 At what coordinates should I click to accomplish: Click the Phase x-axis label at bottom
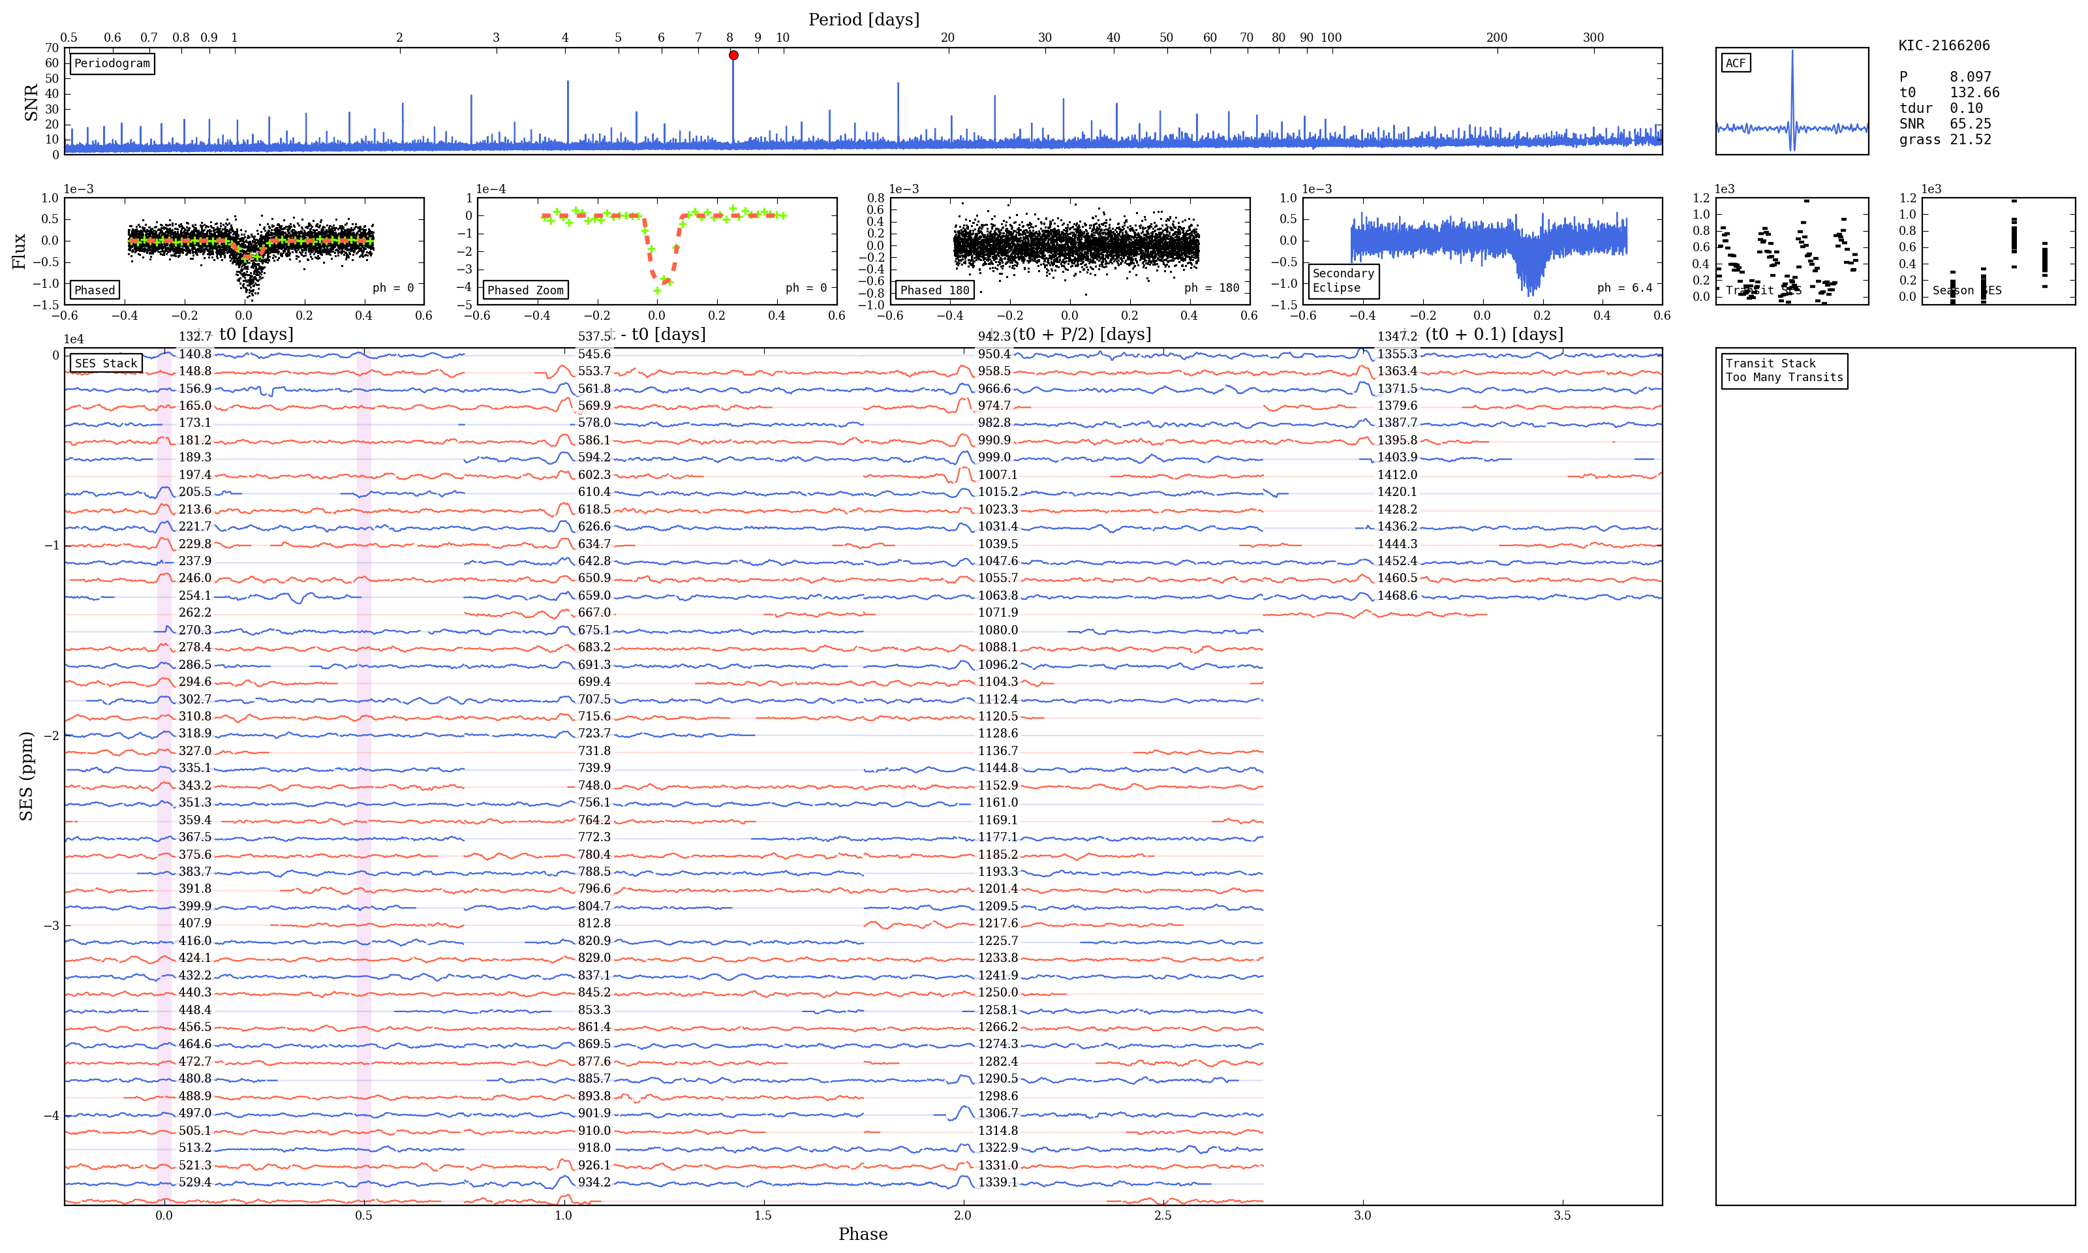863,1233
